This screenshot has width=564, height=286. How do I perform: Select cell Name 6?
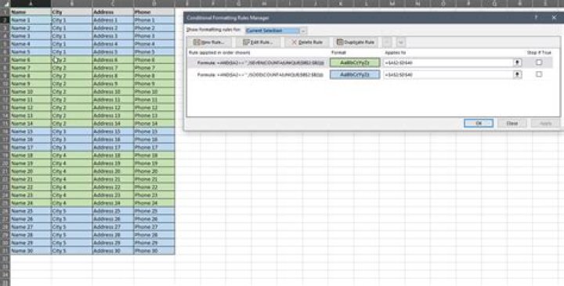tap(31, 60)
